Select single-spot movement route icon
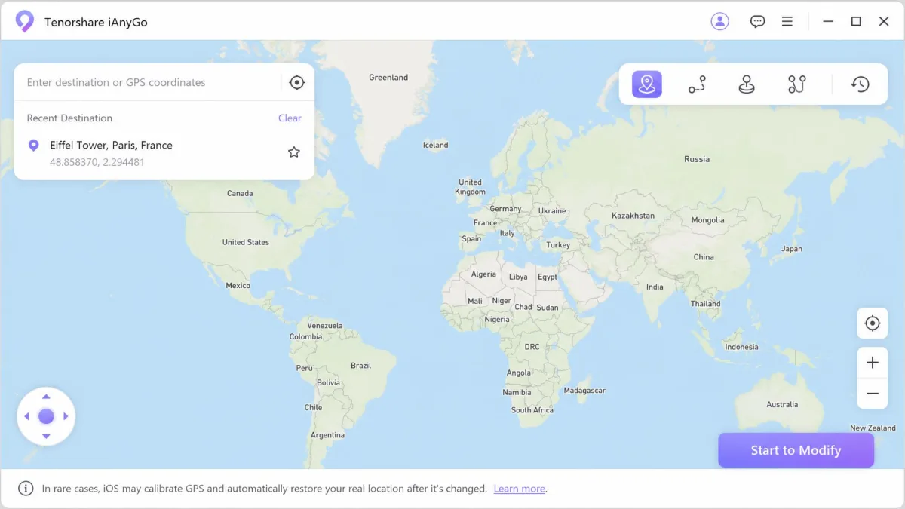The image size is (905, 509). click(697, 84)
